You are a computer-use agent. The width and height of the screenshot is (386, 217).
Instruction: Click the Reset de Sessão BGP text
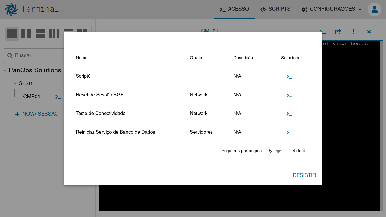click(x=100, y=95)
